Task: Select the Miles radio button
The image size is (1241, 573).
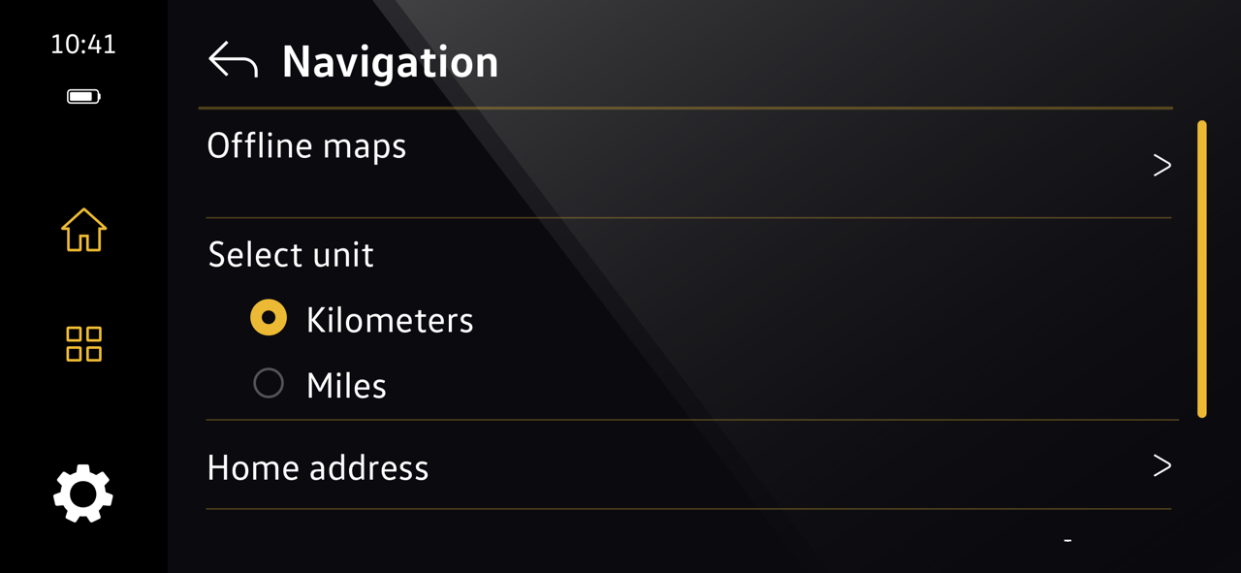Action: [269, 383]
